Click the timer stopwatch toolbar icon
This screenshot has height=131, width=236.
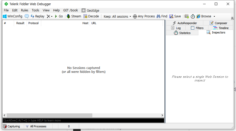coord(193,16)
